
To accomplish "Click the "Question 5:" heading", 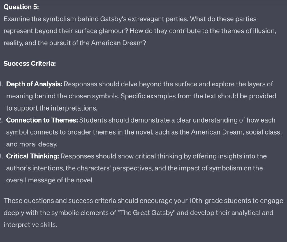I will coord(21,7).
